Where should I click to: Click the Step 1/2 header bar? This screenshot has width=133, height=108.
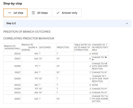(x=67, y=24)
